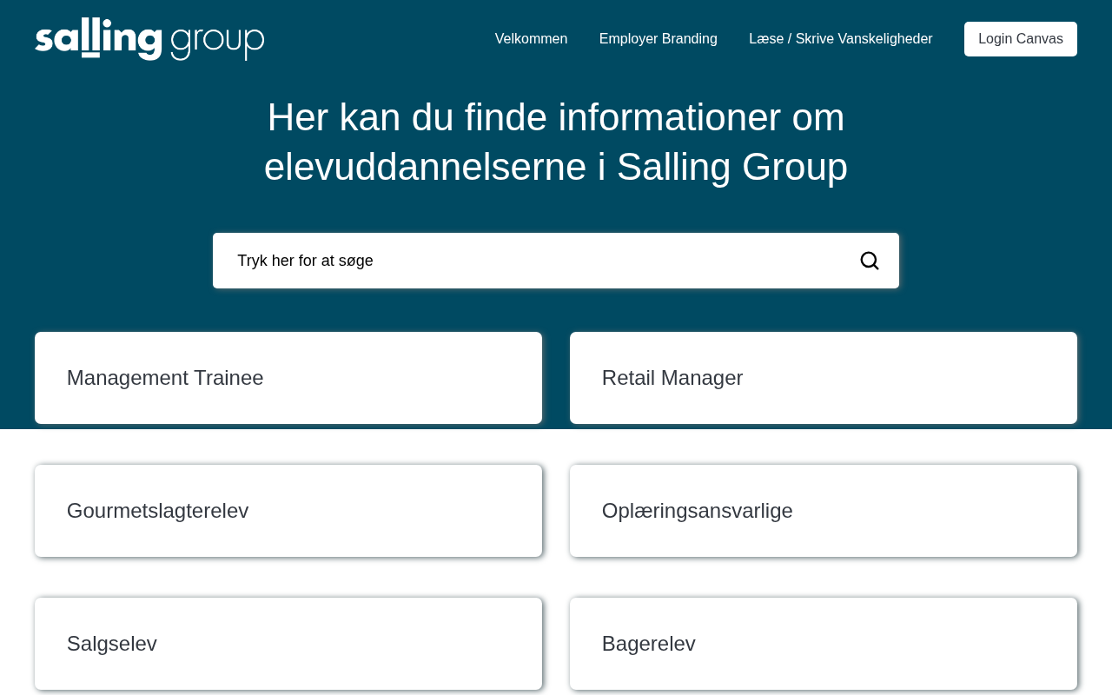1112x695 pixels.
Task: Click the Login Canvas button
Action: pyautogui.click(x=1021, y=39)
